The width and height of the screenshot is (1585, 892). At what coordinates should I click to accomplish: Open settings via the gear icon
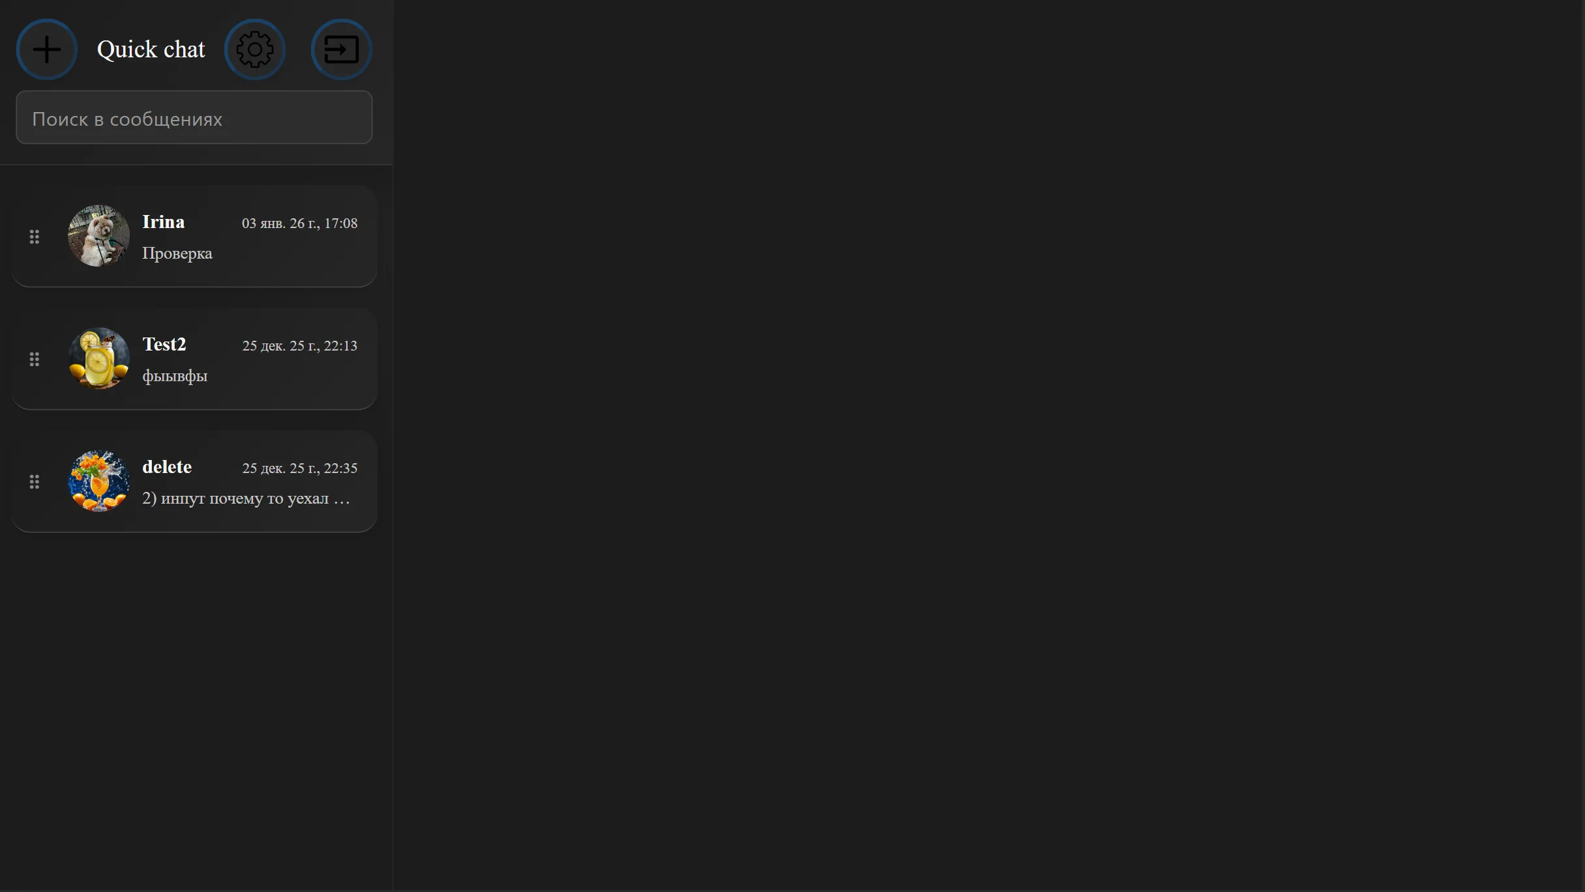255,50
